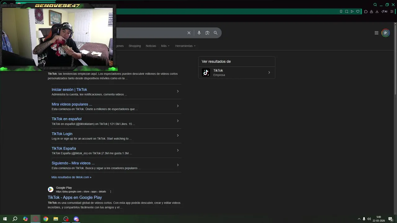Take a snapshot with the dashed-square icon
The height and width of the screenshot is (223, 397).
coord(346,11)
